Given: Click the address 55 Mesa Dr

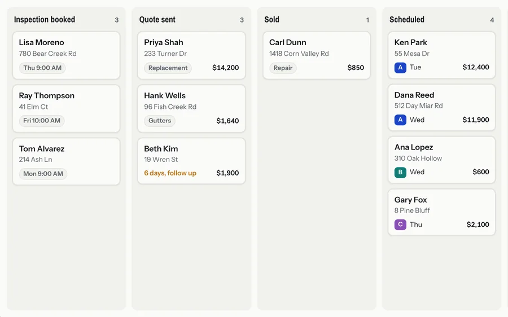Looking at the screenshot, I should coord(412,54).
